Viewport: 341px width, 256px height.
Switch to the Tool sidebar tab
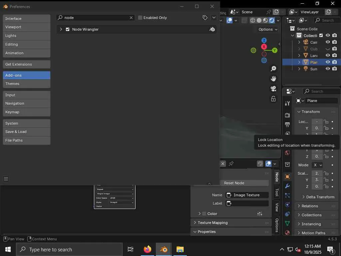click(277, 192)
